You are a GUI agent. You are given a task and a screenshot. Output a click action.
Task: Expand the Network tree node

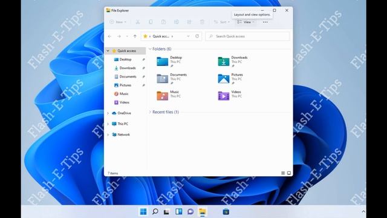[x=108, y=134]
